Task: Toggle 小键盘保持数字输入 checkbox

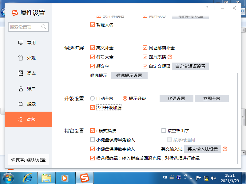Action: coord(93,149)
